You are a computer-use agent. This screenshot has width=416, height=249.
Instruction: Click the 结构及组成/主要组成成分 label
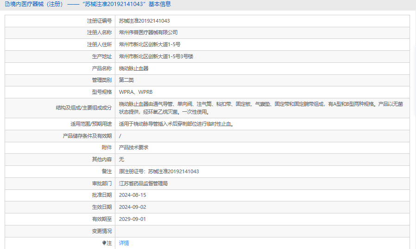coord(84,108)
